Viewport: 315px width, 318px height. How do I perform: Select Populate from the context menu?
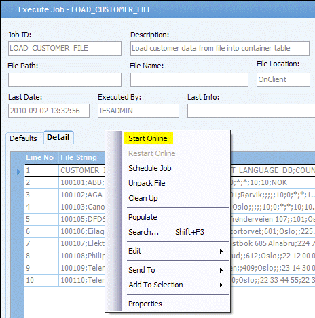click(x=143, y=217)
